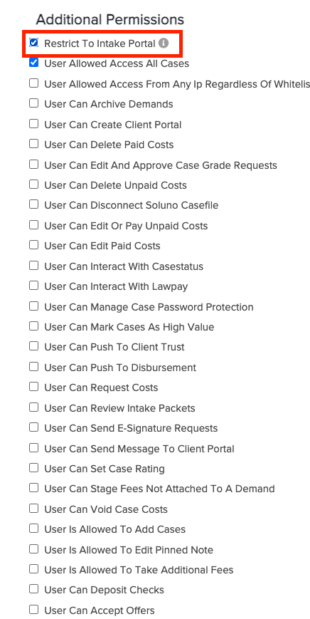
Task: Enable User Can Edit Paid Costs
Action: [34, 245]
